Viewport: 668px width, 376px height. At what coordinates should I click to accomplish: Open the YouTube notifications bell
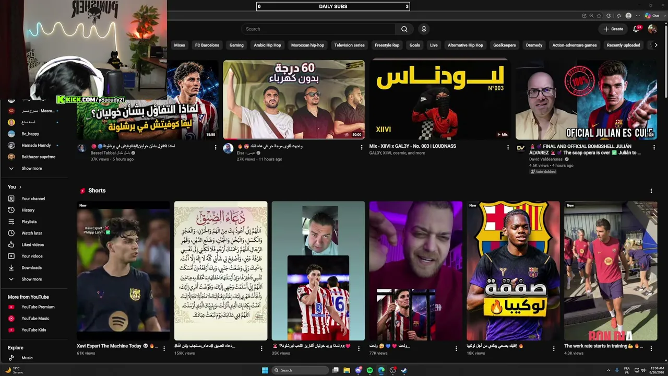[636, 29]
